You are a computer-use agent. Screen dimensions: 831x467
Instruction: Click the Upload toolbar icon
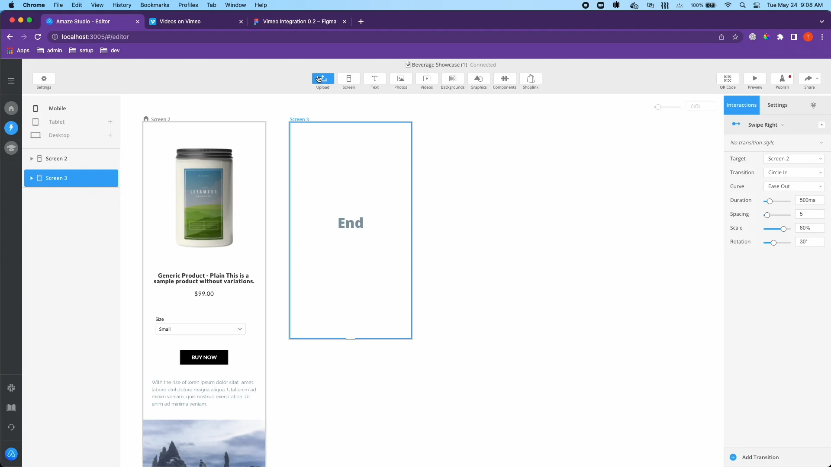point(322,79)
